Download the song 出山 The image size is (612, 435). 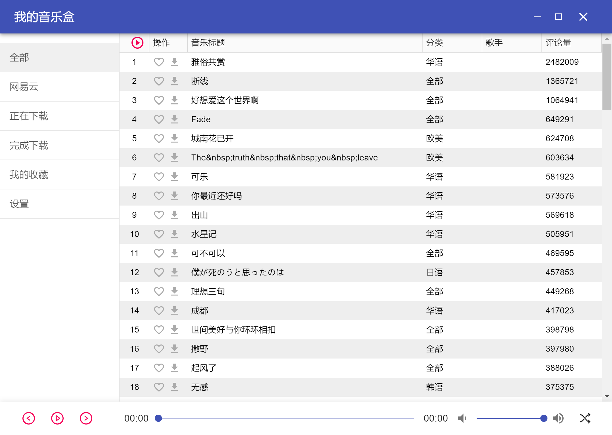point(175,215)
